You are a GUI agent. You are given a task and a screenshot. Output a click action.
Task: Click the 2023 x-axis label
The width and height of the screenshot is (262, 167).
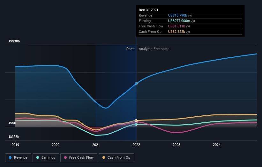(176, 145)
